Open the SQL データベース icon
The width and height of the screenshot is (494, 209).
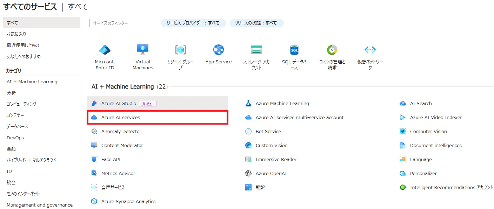click(294, 50)
